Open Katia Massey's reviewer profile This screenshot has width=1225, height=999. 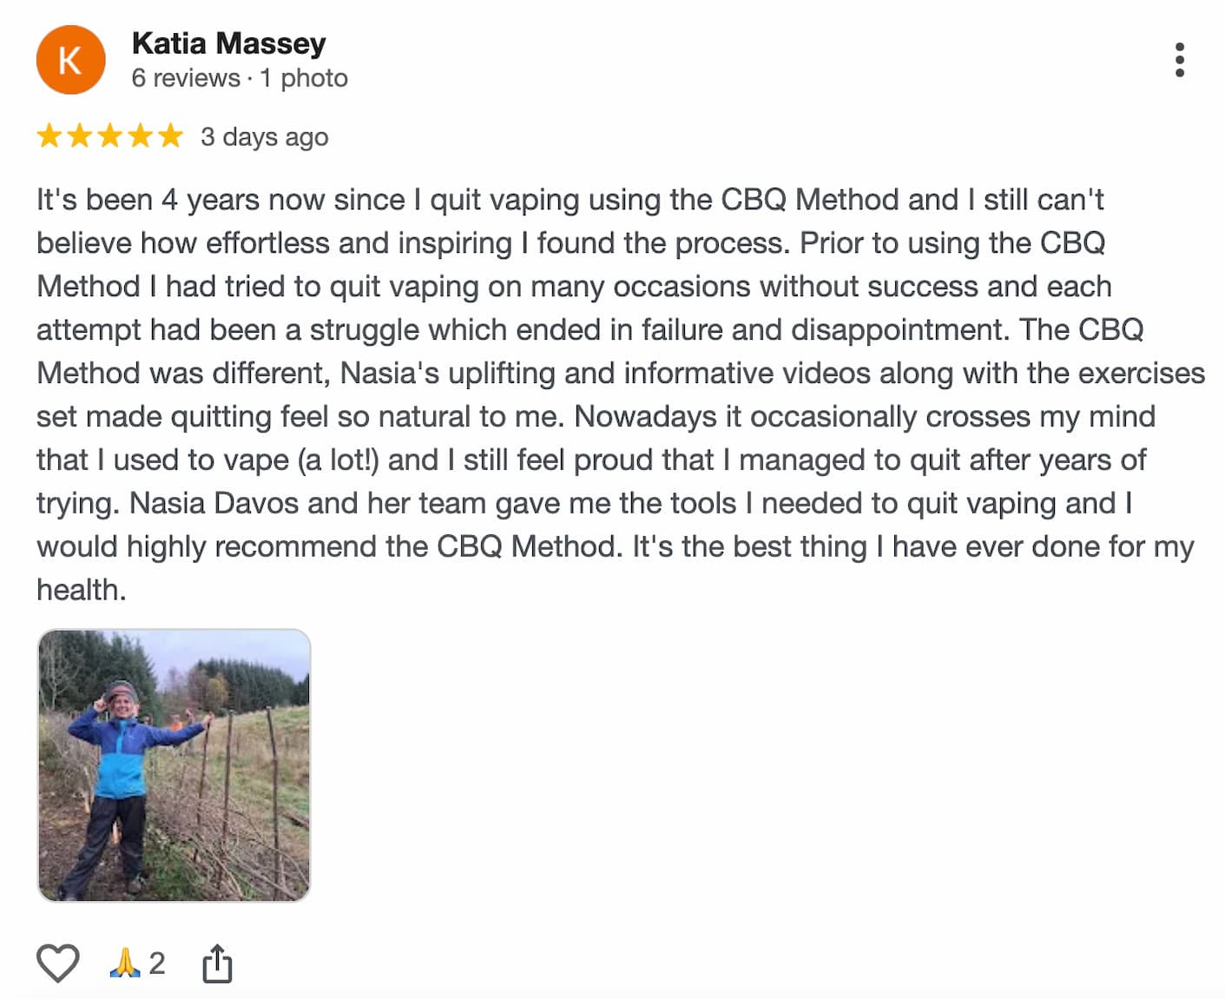pos(228,43)
